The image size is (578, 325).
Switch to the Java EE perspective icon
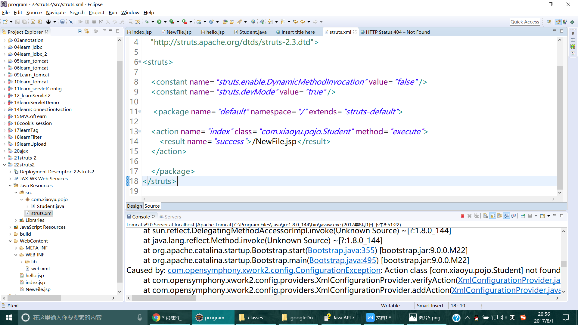[x=558, y=22]
